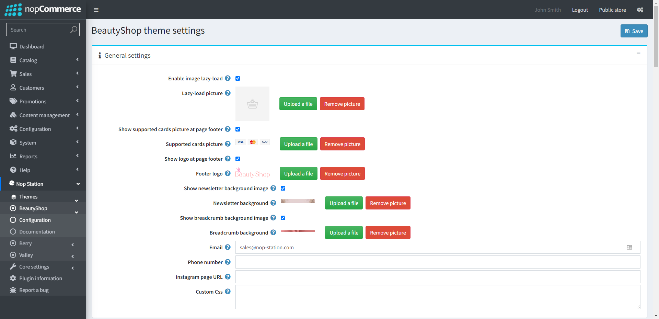This screenshot has height=319, width=659.
Task: Expand the Promotions menu
Action: (x=43, y=101)
